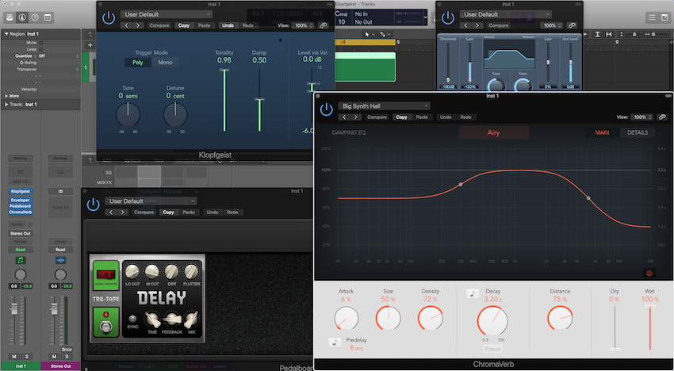Open the Big Synth Hall preset dropdown
Screen dimensions: 674x371
[384, 105]
